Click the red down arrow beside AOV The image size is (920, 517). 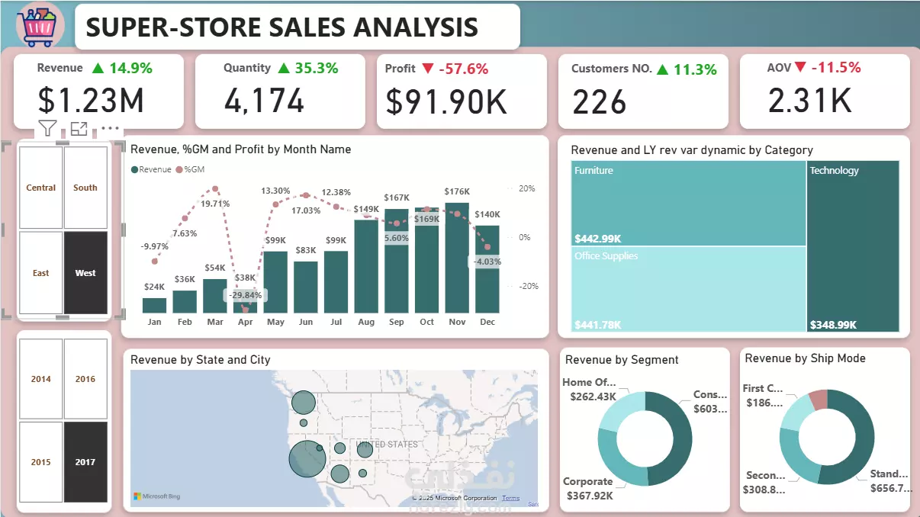800,67
